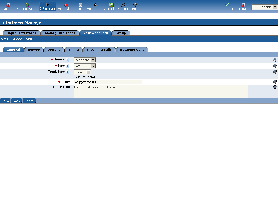Open help book icon on Description row
278x215 pixels.
(275, 87)
